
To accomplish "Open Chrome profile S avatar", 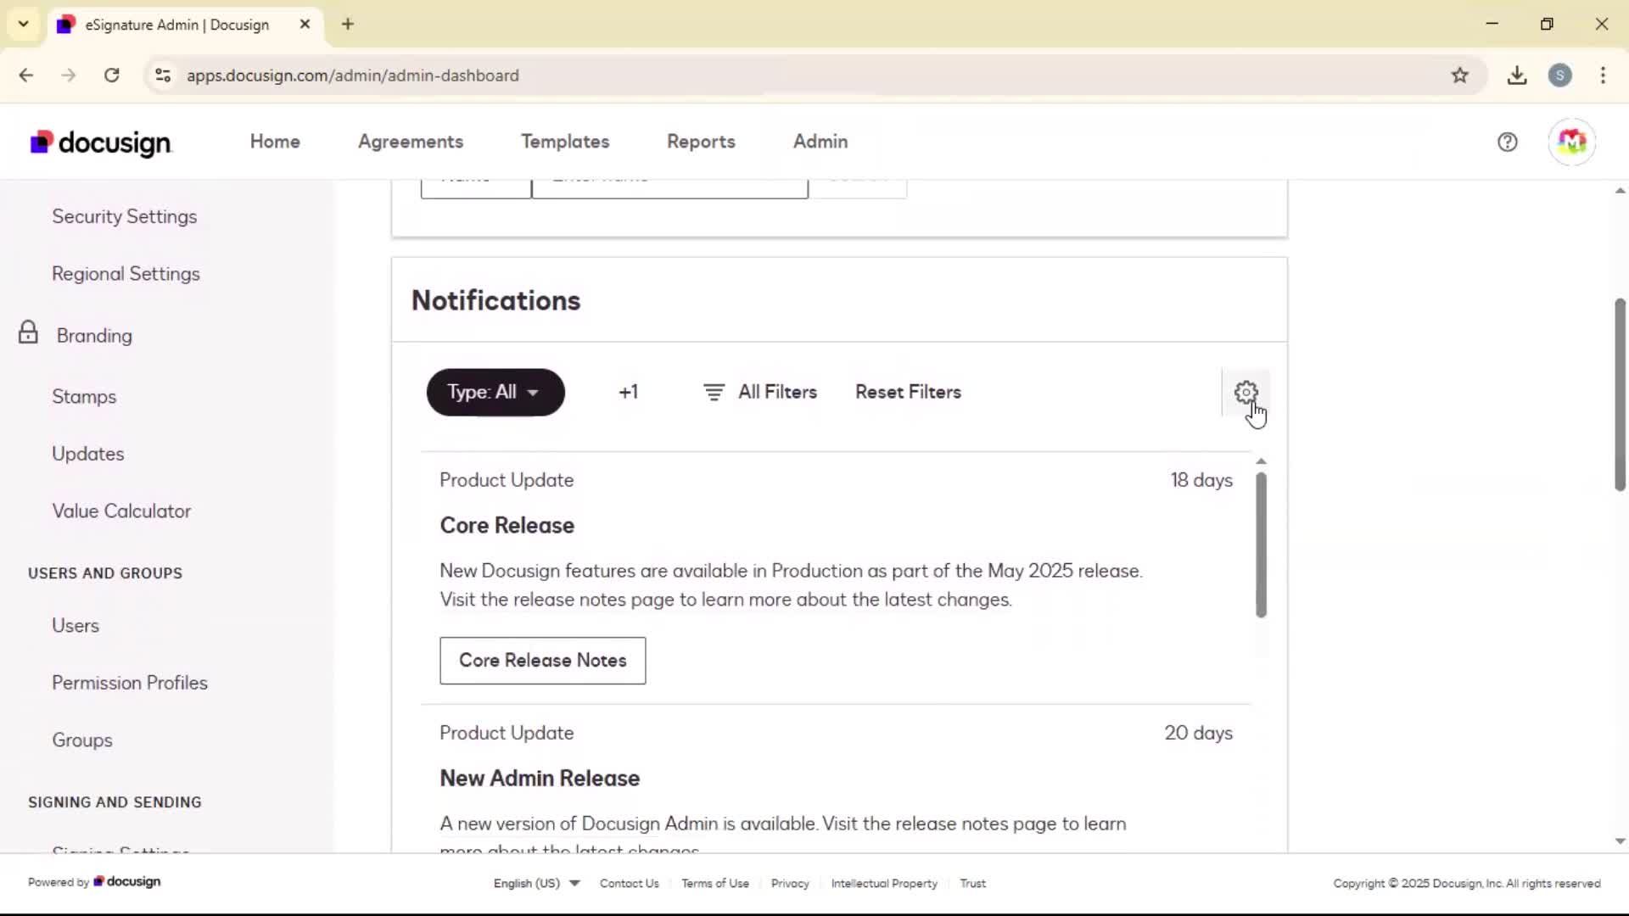I will (1559, 75).
